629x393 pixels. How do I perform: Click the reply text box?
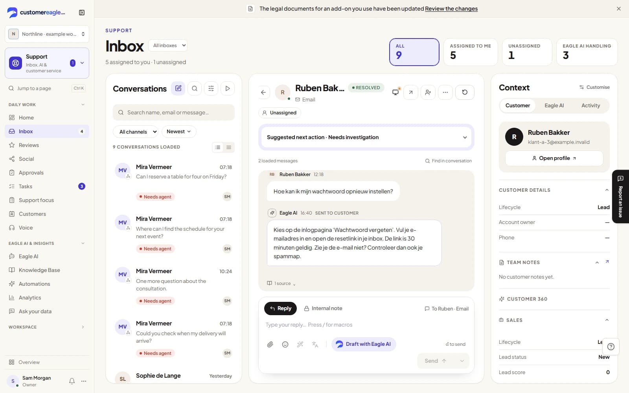pyautogui.click(x=366, y=325)
